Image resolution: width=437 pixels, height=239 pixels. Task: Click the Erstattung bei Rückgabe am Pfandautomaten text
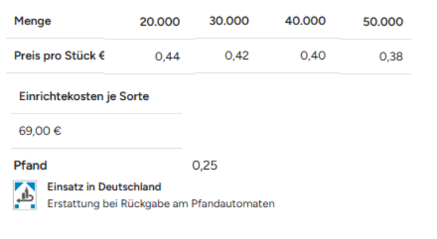(x=161, y=204)
